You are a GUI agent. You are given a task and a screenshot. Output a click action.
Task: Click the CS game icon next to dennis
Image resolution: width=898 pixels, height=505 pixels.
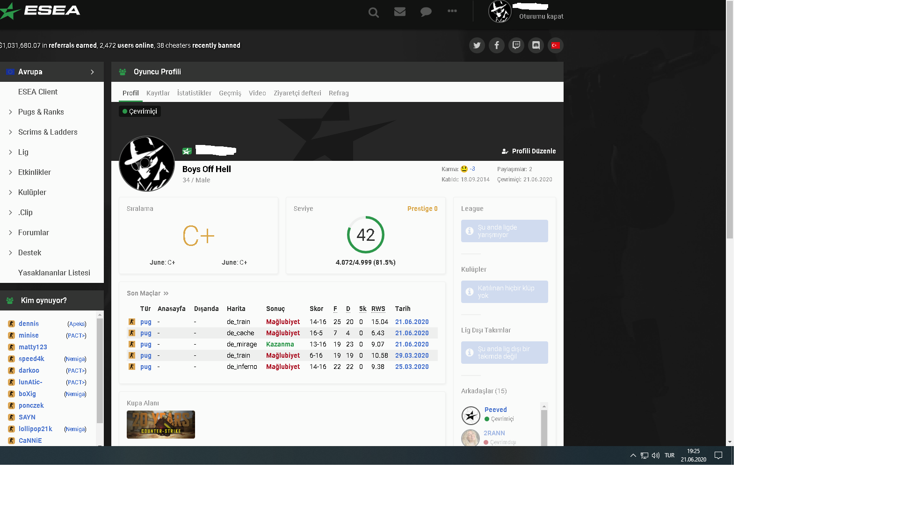[12, 324]
